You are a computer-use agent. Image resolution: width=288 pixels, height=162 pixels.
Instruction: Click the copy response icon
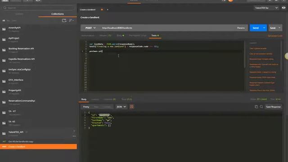coord(256,107)
